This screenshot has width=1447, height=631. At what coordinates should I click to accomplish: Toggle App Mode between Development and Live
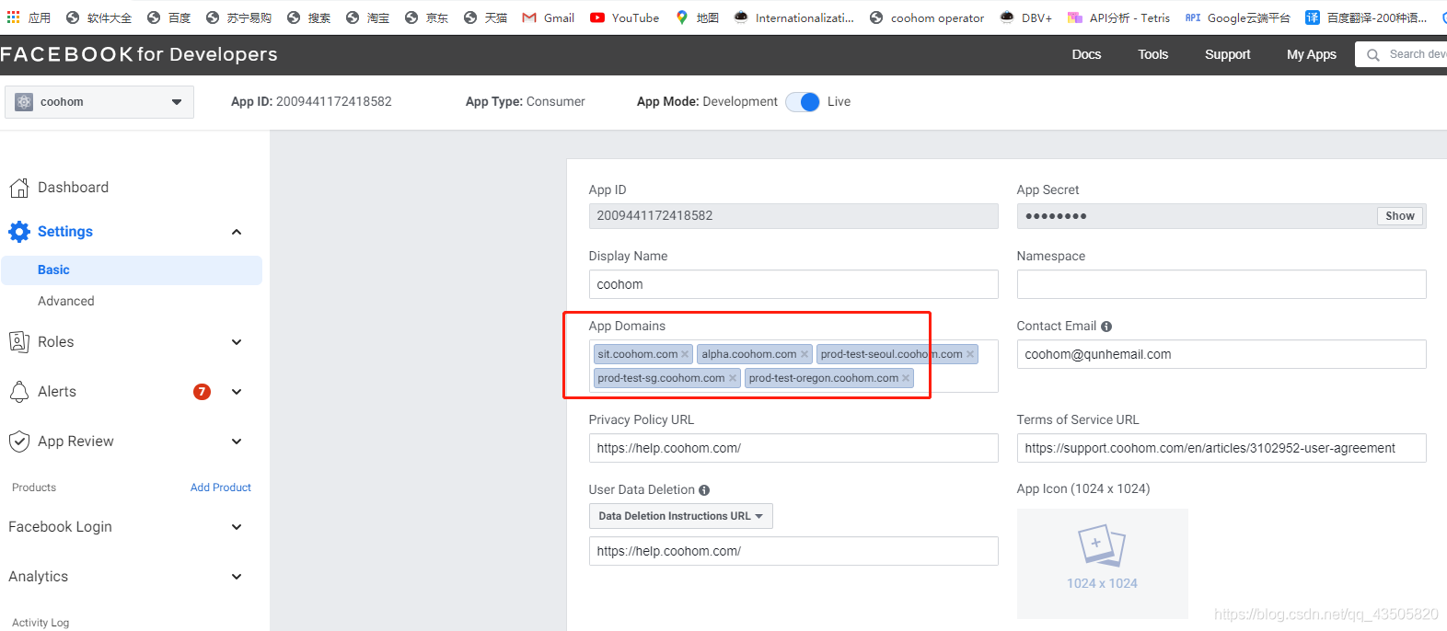pyautogui.click(x=803, y=102)
